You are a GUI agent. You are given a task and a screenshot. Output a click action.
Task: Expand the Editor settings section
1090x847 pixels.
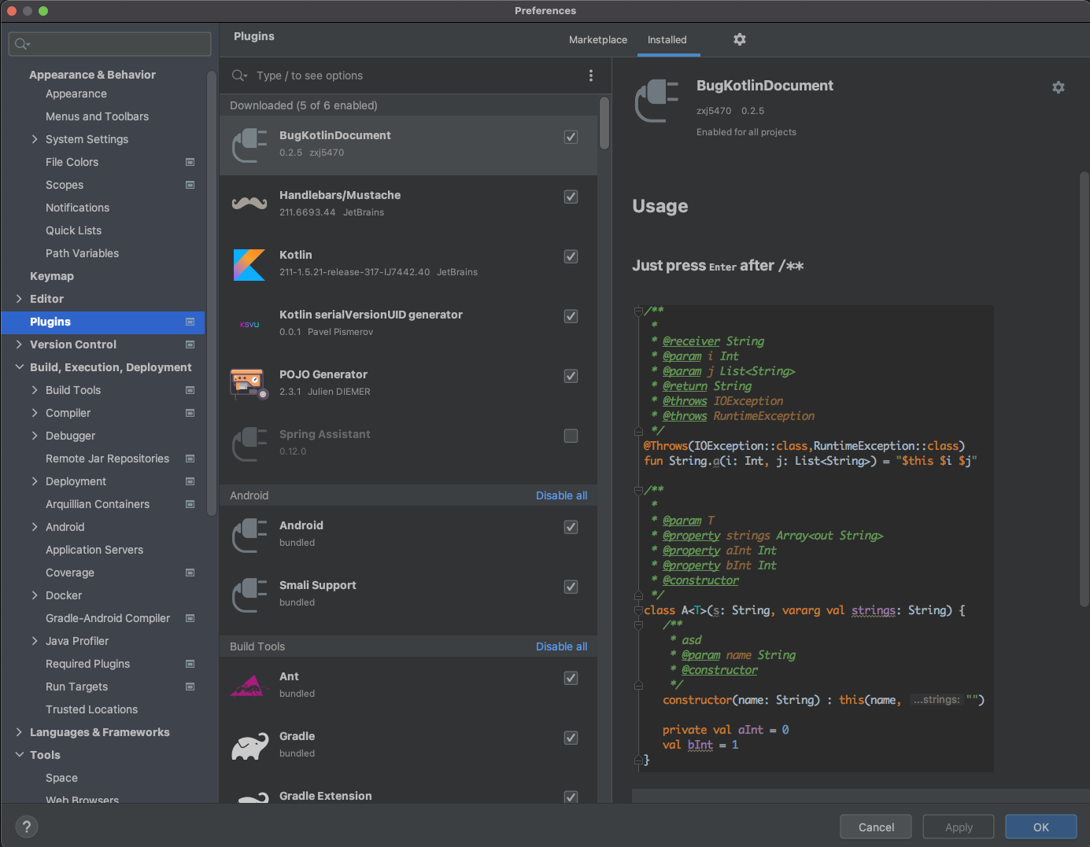click(x=19, y=299)
